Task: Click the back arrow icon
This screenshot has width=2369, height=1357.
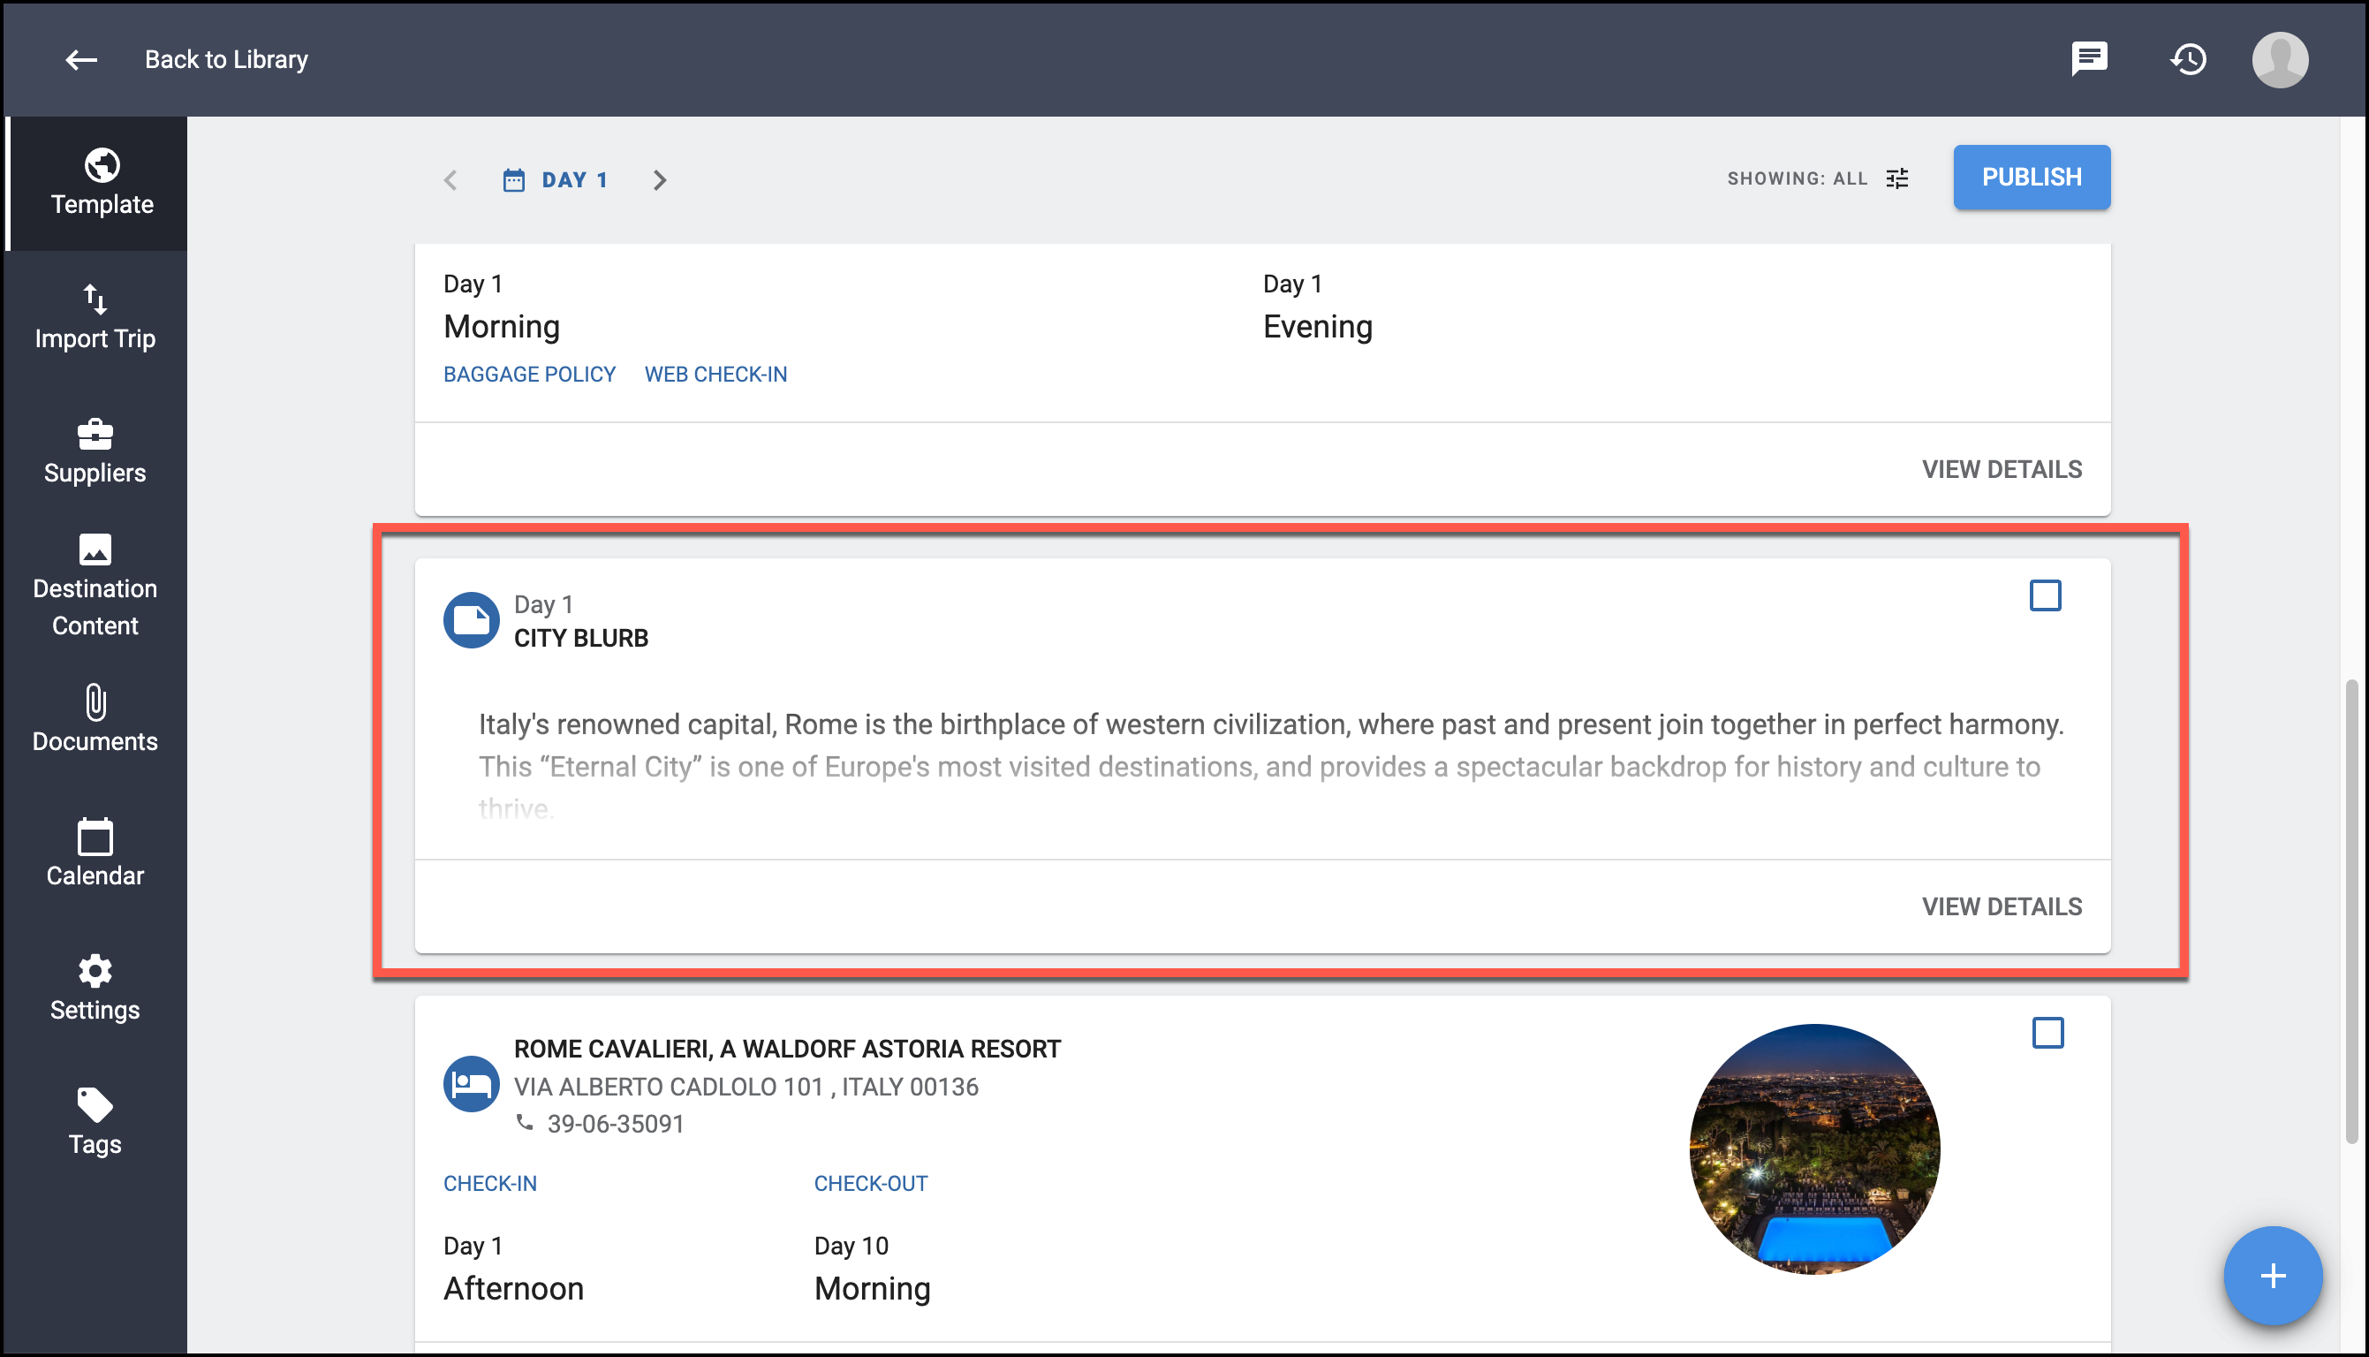Action: point(81,60)
